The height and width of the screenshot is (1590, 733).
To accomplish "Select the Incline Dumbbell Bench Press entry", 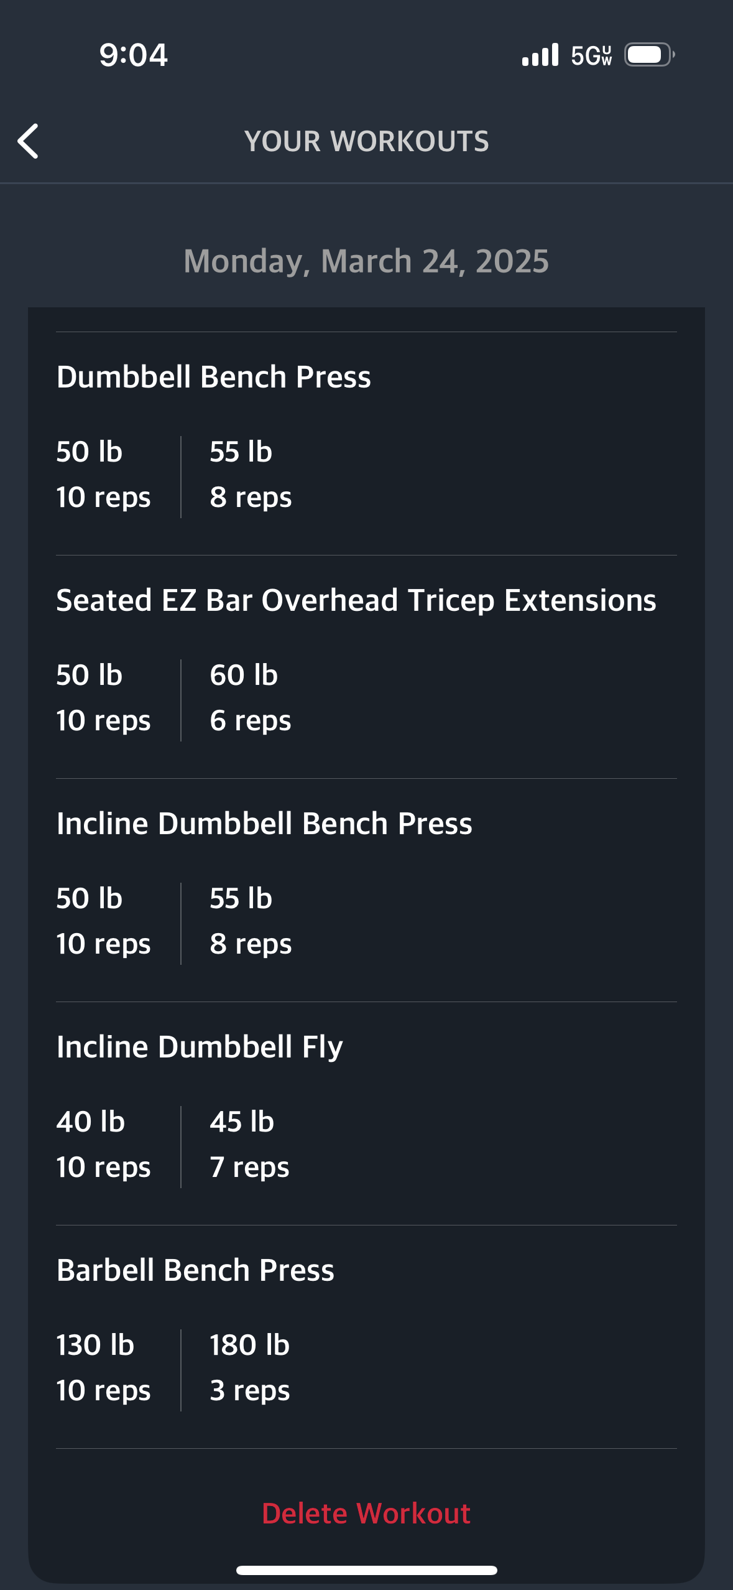I will coord(264,824).
